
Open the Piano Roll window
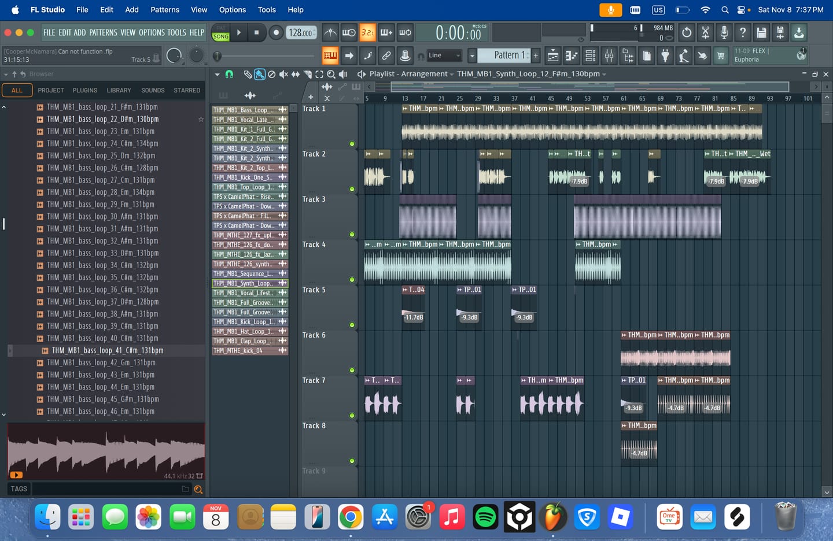572,55
